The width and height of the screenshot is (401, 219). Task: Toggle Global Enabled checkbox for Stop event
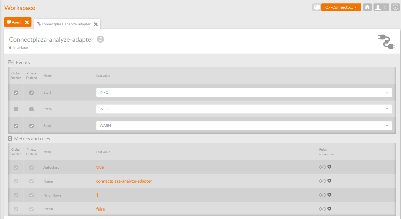16,126
